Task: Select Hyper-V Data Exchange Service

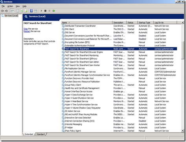Action: [x=119, y=95]
